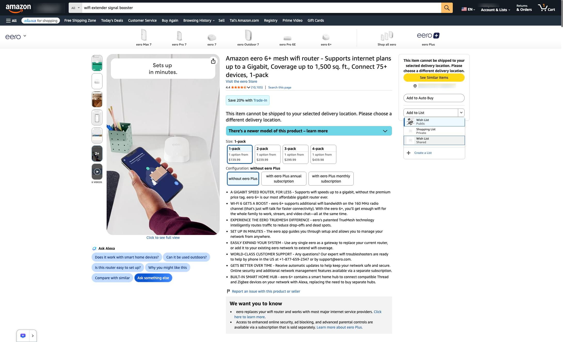The image size is (563, 342).
Task: Open the chat assistant icon at bottom left
Action: (x=23, y=336)
